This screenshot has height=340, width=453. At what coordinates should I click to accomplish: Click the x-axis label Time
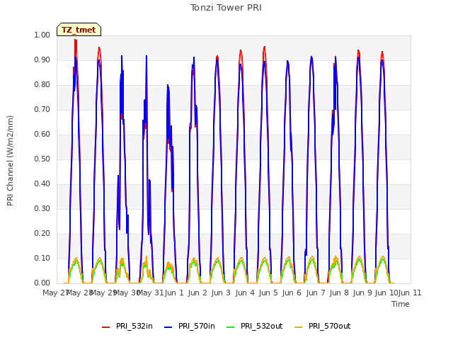[x=401, y=304]
